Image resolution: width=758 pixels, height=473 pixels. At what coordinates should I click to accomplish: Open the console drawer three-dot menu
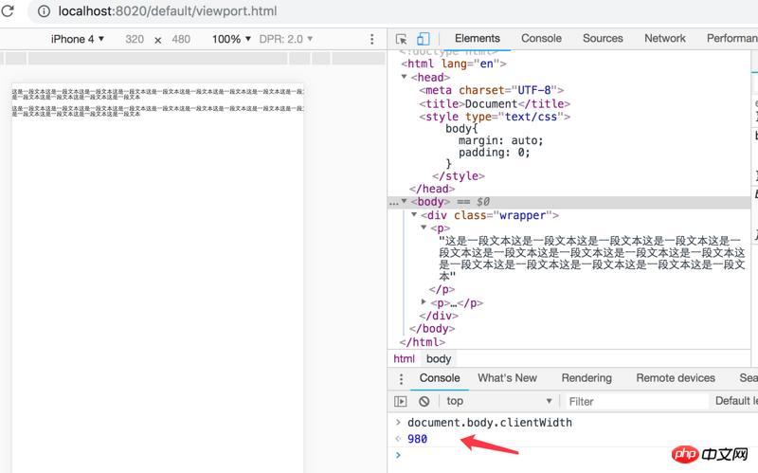[401, 377]
